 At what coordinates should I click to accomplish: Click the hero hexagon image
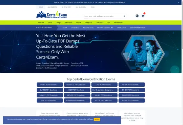(143, 54)
